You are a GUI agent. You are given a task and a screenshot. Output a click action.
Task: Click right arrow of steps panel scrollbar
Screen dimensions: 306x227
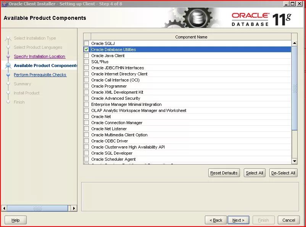click(x=74, y=208)
